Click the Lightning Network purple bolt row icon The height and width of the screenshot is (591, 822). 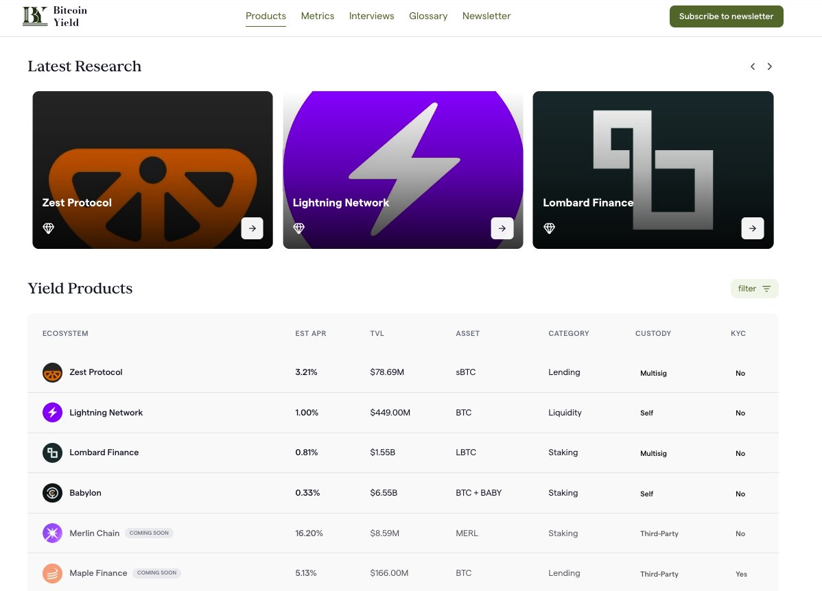click(x=52, y=413)
